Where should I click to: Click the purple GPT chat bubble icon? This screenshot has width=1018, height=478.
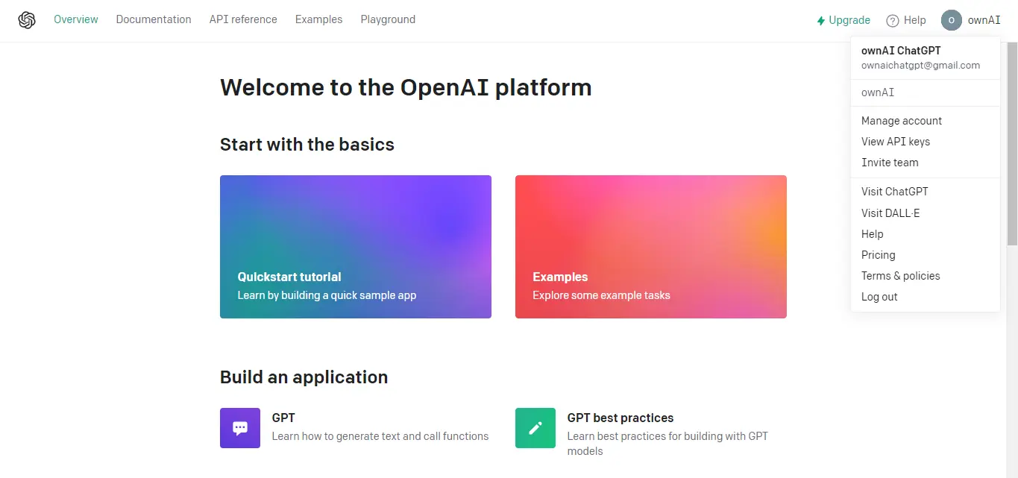(x=240, y=428)
